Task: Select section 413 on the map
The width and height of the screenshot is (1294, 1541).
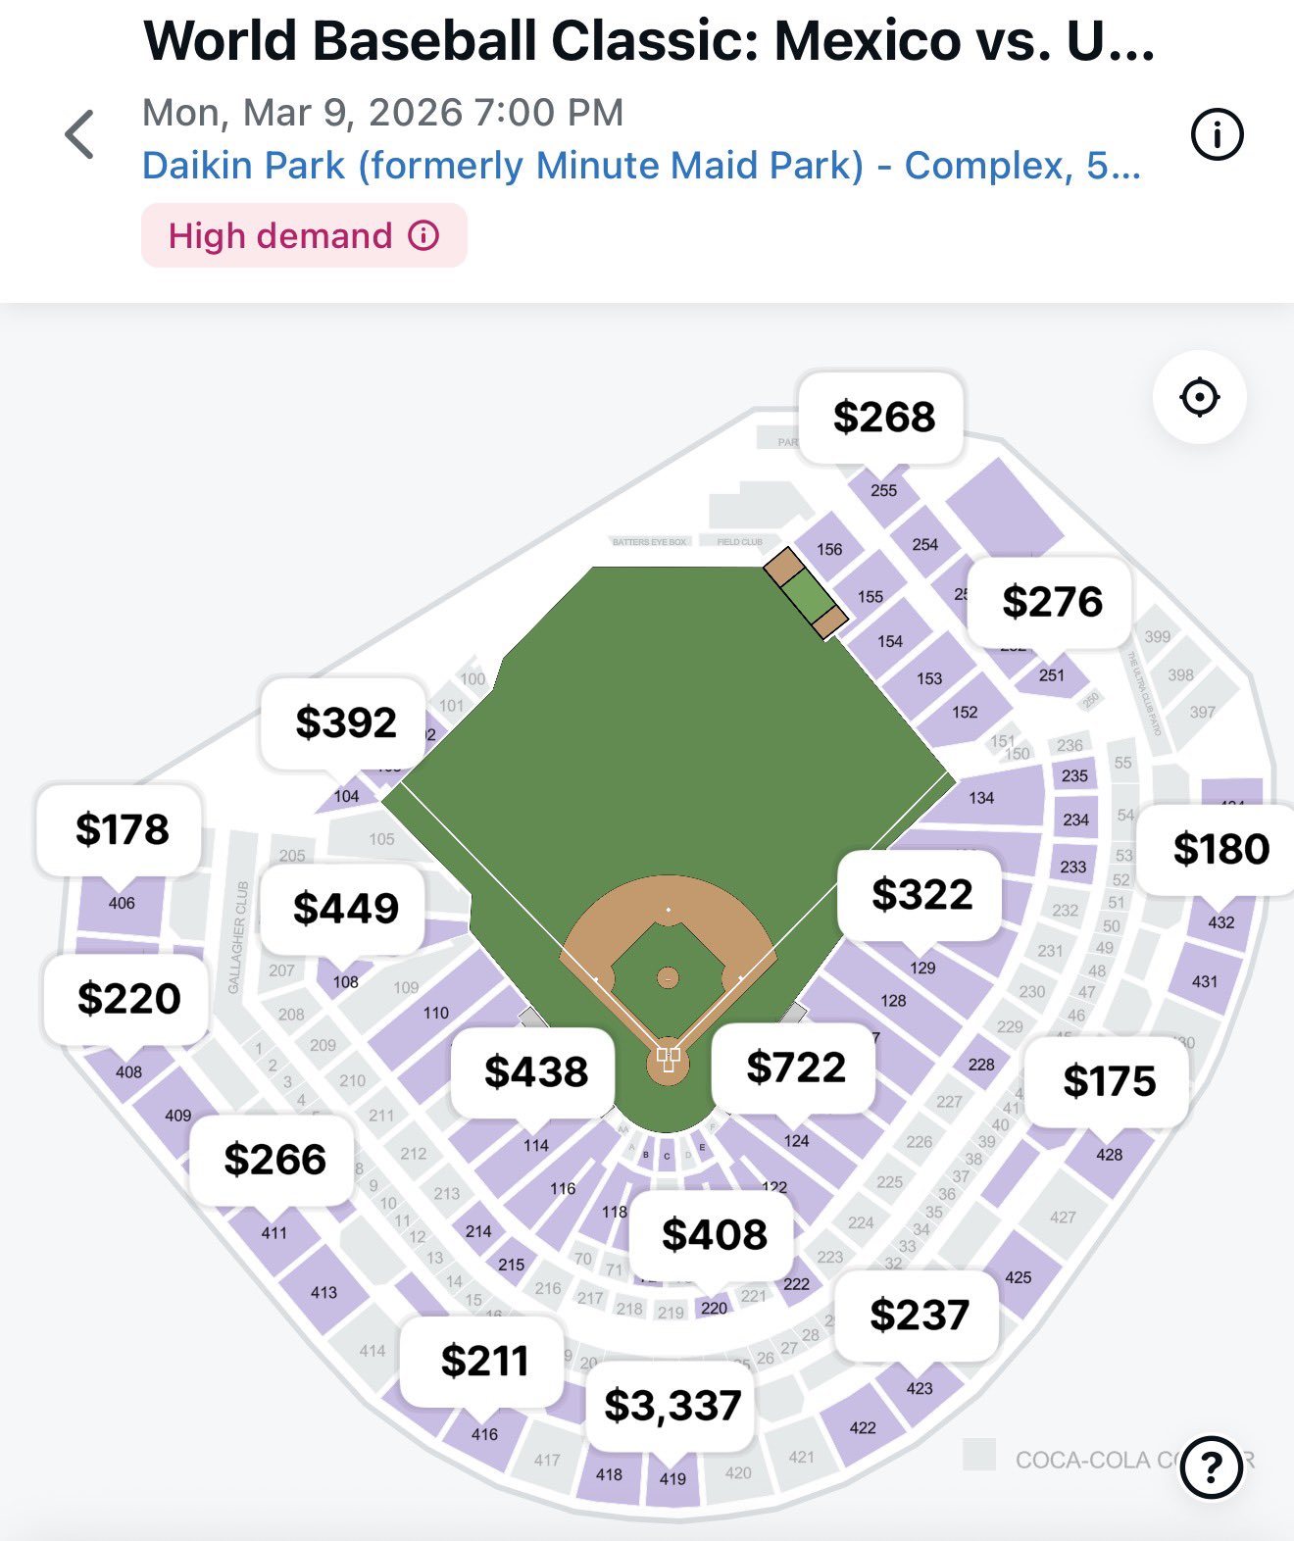Action: coord(323,1292)
